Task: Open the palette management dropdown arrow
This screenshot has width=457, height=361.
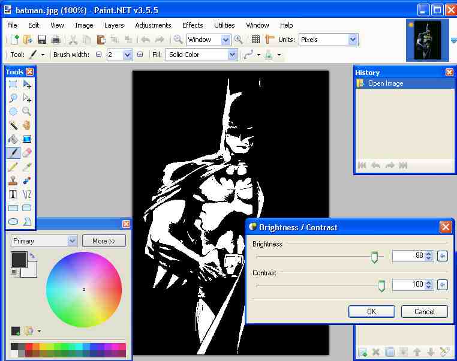Action: (39, 331)
